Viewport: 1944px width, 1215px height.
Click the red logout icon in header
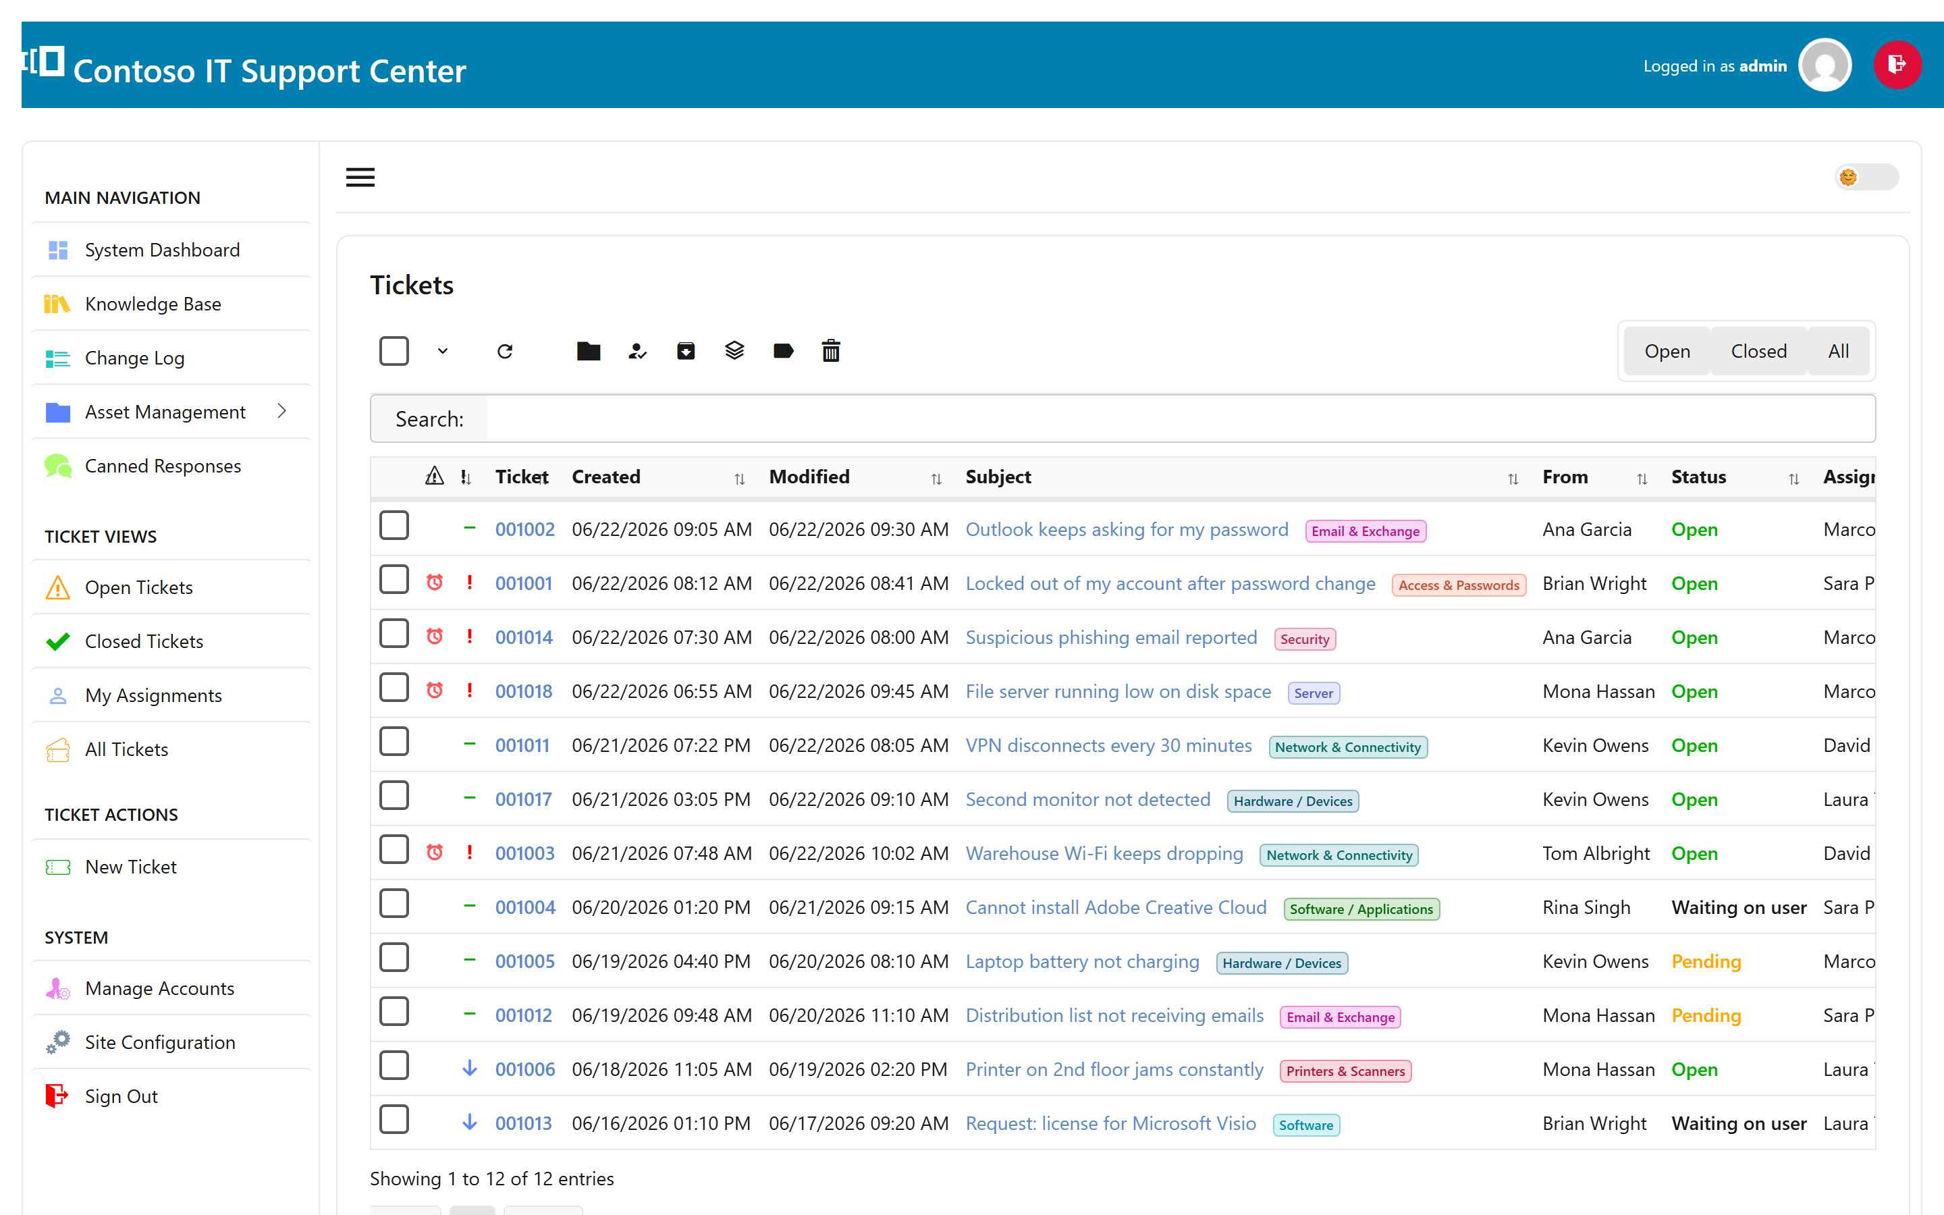coord(1897,65)
